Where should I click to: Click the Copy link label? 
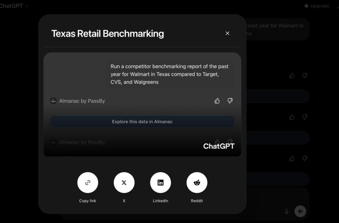[x=87, y=201]
